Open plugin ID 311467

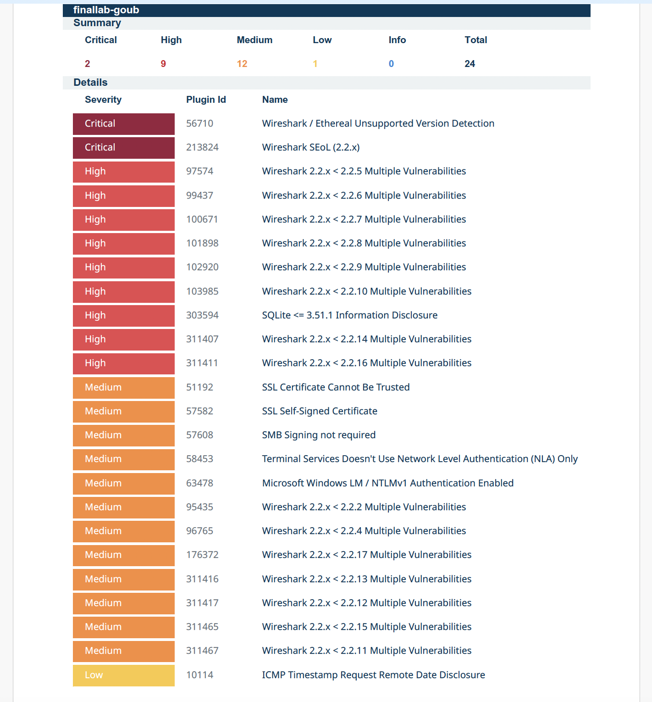tap(202, 651)
